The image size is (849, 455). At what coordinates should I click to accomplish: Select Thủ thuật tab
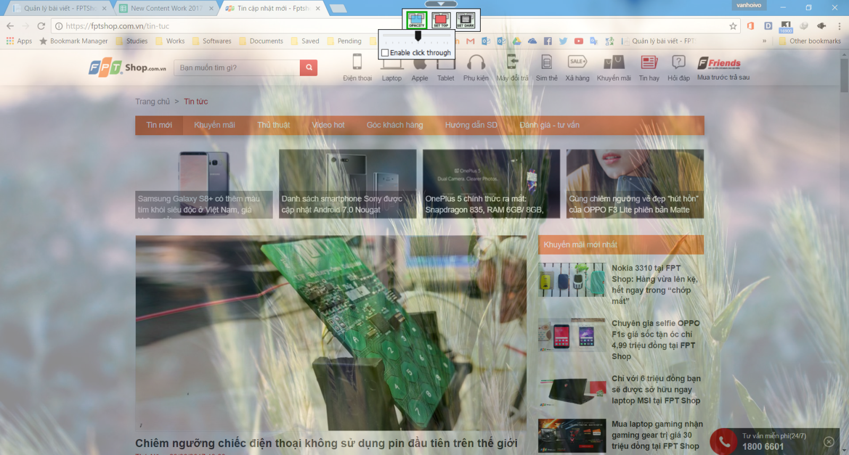tap(274, 125)
